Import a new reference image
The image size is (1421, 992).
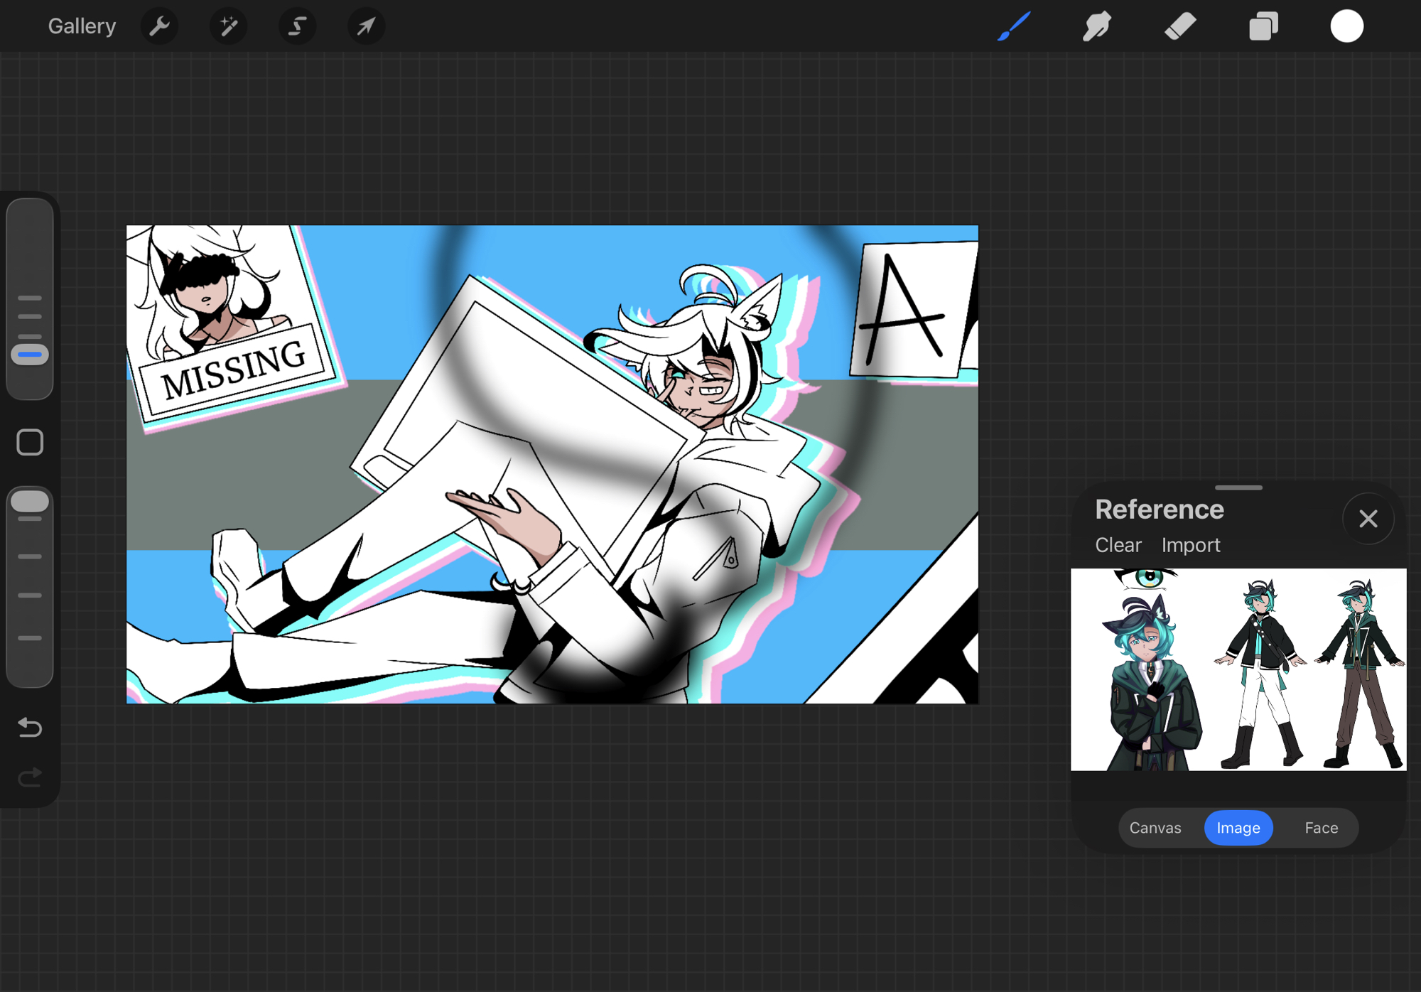pos(1191,545)
